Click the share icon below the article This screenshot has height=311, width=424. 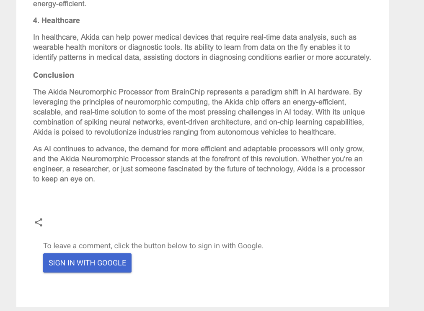pyautogui.click(x=39, y=222)
